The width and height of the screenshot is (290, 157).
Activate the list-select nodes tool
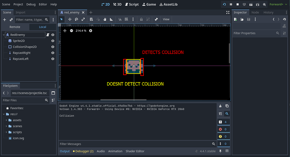point(91,19)
